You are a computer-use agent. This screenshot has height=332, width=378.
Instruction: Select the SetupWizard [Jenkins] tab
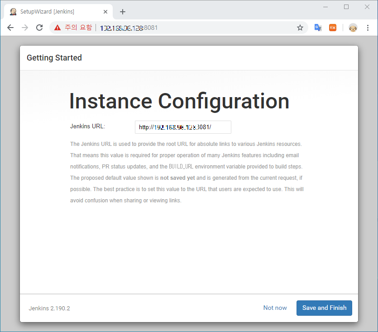(x=58, y=12)
